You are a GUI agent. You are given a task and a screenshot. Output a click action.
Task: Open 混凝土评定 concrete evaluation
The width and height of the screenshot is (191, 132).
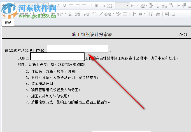click(x=80, y=14)
